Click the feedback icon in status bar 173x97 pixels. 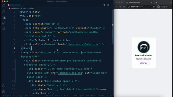107,96
